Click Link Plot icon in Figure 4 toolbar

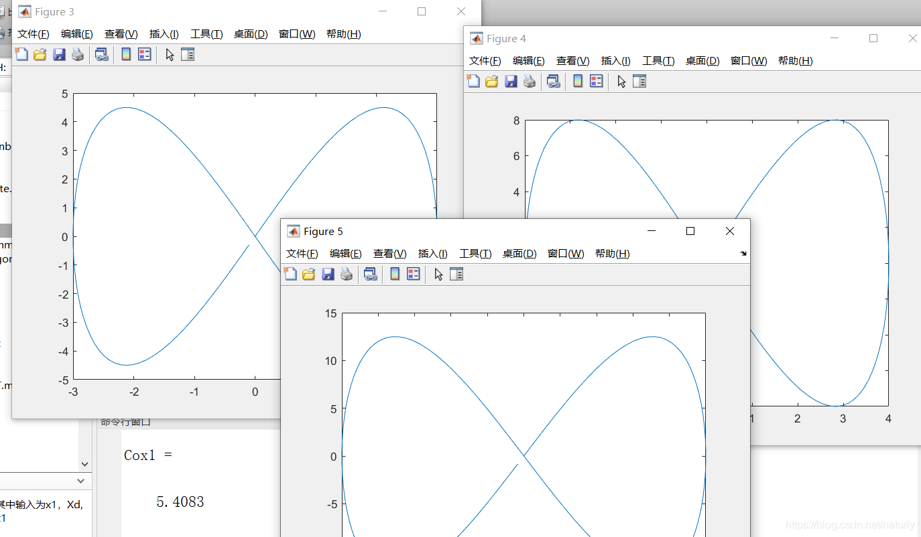(553, 82)
